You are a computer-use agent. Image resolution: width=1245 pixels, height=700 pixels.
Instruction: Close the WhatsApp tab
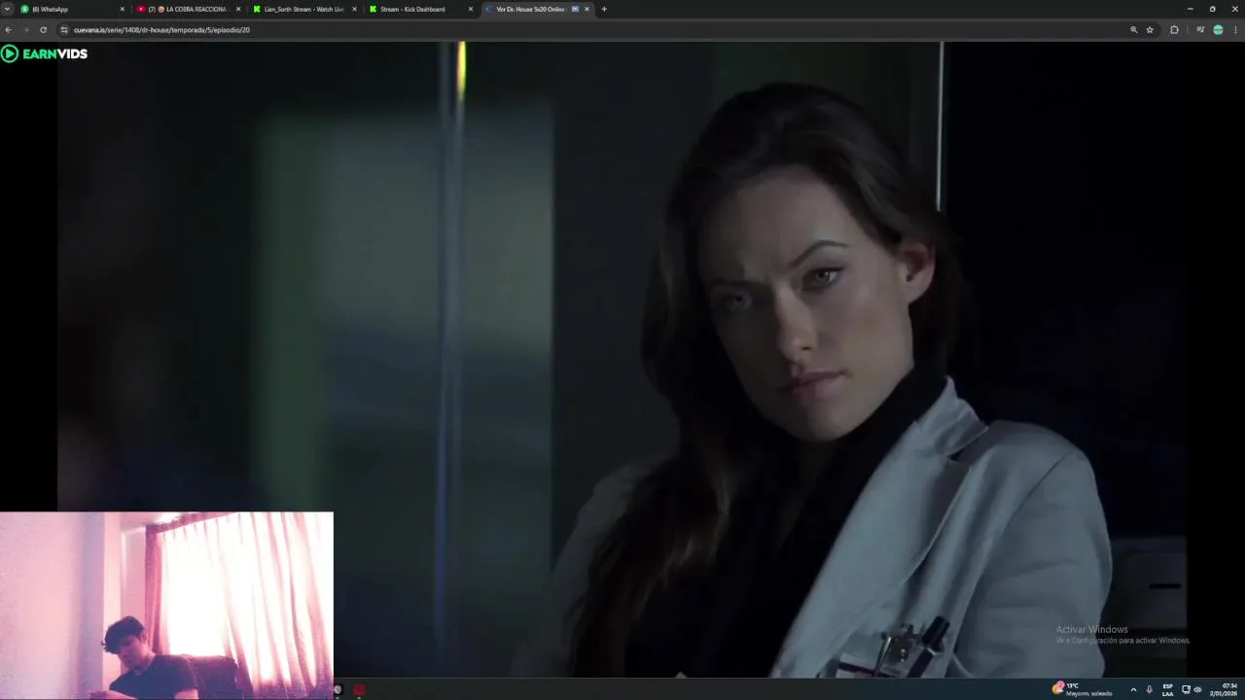(x=123, y=9)
